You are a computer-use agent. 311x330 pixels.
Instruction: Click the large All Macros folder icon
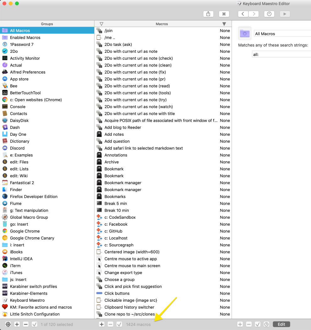pos(245,33)
